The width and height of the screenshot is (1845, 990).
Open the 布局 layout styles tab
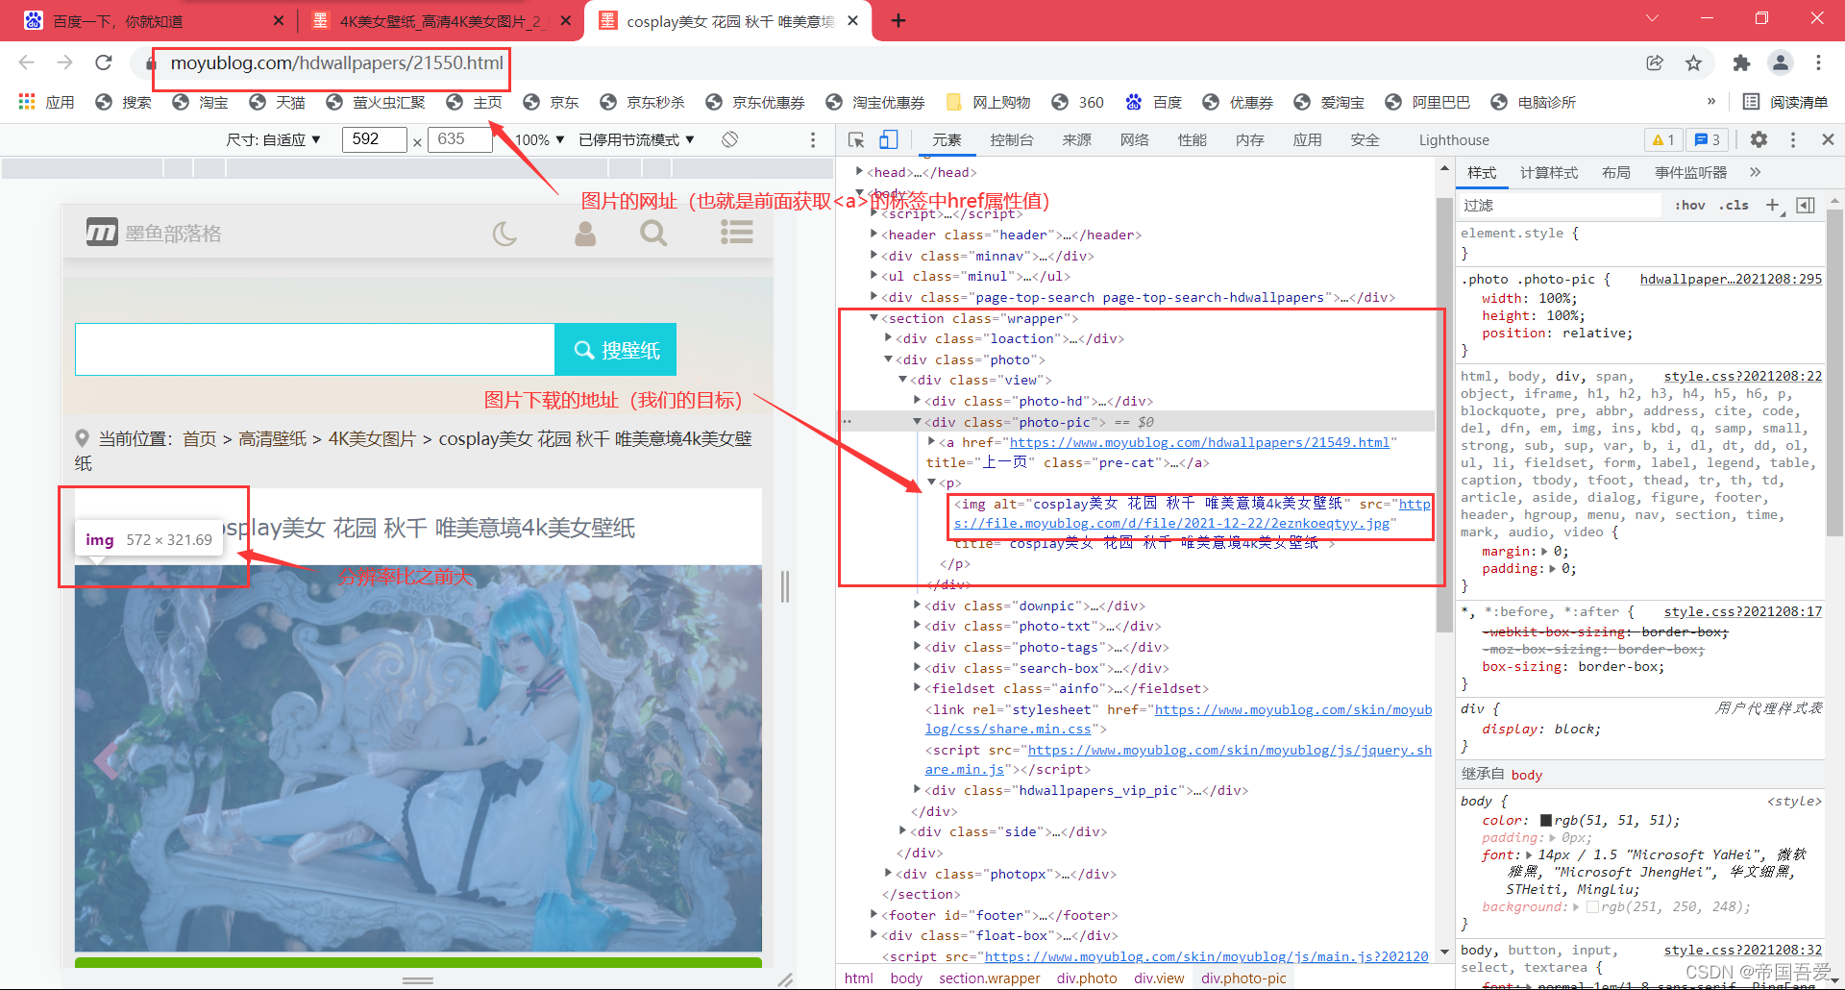click(x=1616, y=172)
